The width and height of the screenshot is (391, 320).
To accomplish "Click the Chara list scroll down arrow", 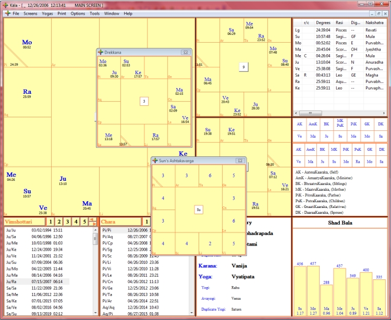I will click(191, 313).
